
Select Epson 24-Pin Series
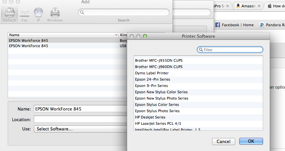coord(198,79)
